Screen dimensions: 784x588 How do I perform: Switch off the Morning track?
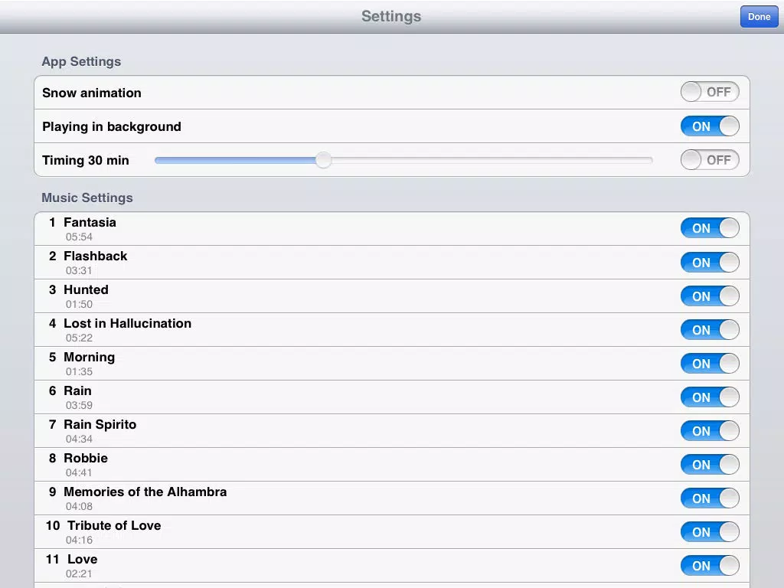[x=710, y=364]
